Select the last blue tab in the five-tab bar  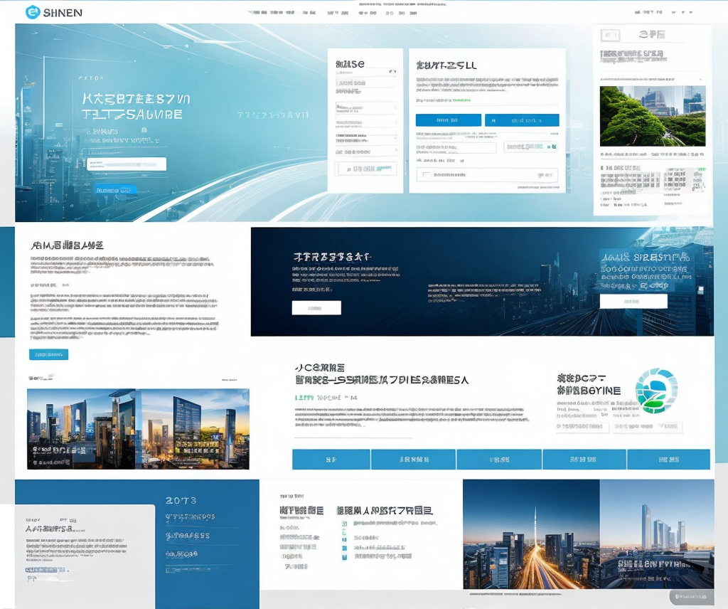click(x=668, y=460)
